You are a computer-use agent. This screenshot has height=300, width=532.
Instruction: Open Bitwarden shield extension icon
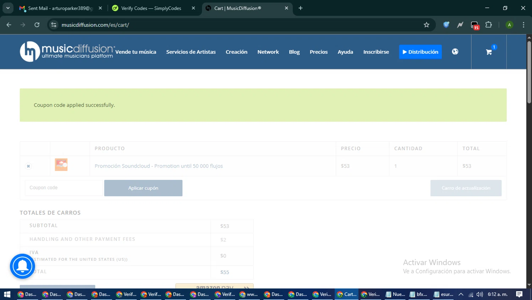coord(446,25)
